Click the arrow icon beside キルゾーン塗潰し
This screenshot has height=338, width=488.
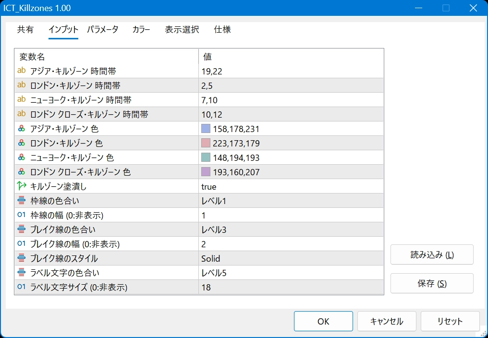(21, 186)
